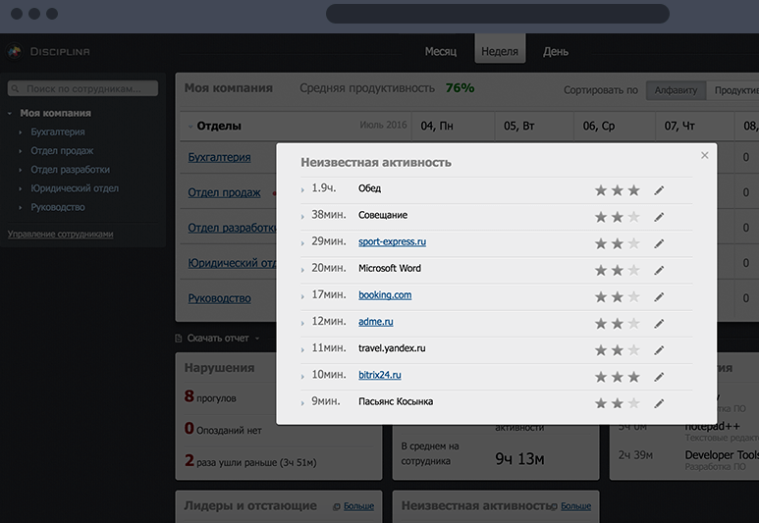
Task: Open the bitrix24.ru link
Action: tap(379, 375)
